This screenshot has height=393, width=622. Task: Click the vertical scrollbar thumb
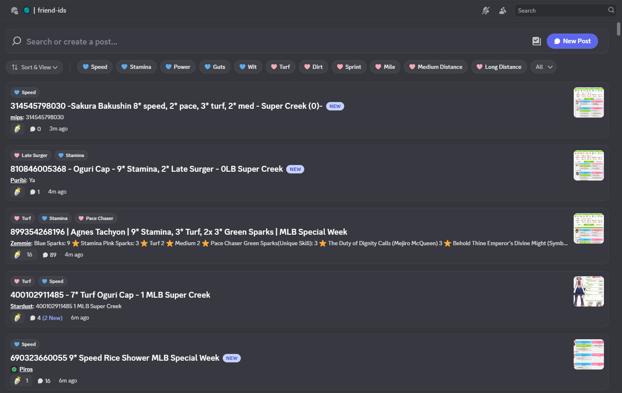(x=619, y=29)
